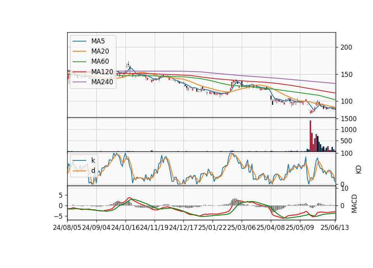Click the 1000 volume axis label
373x268 pixels.
349,130
